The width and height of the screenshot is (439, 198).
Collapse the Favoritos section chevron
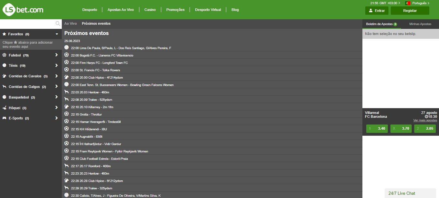pyautogui.click(x=57, y=34)
